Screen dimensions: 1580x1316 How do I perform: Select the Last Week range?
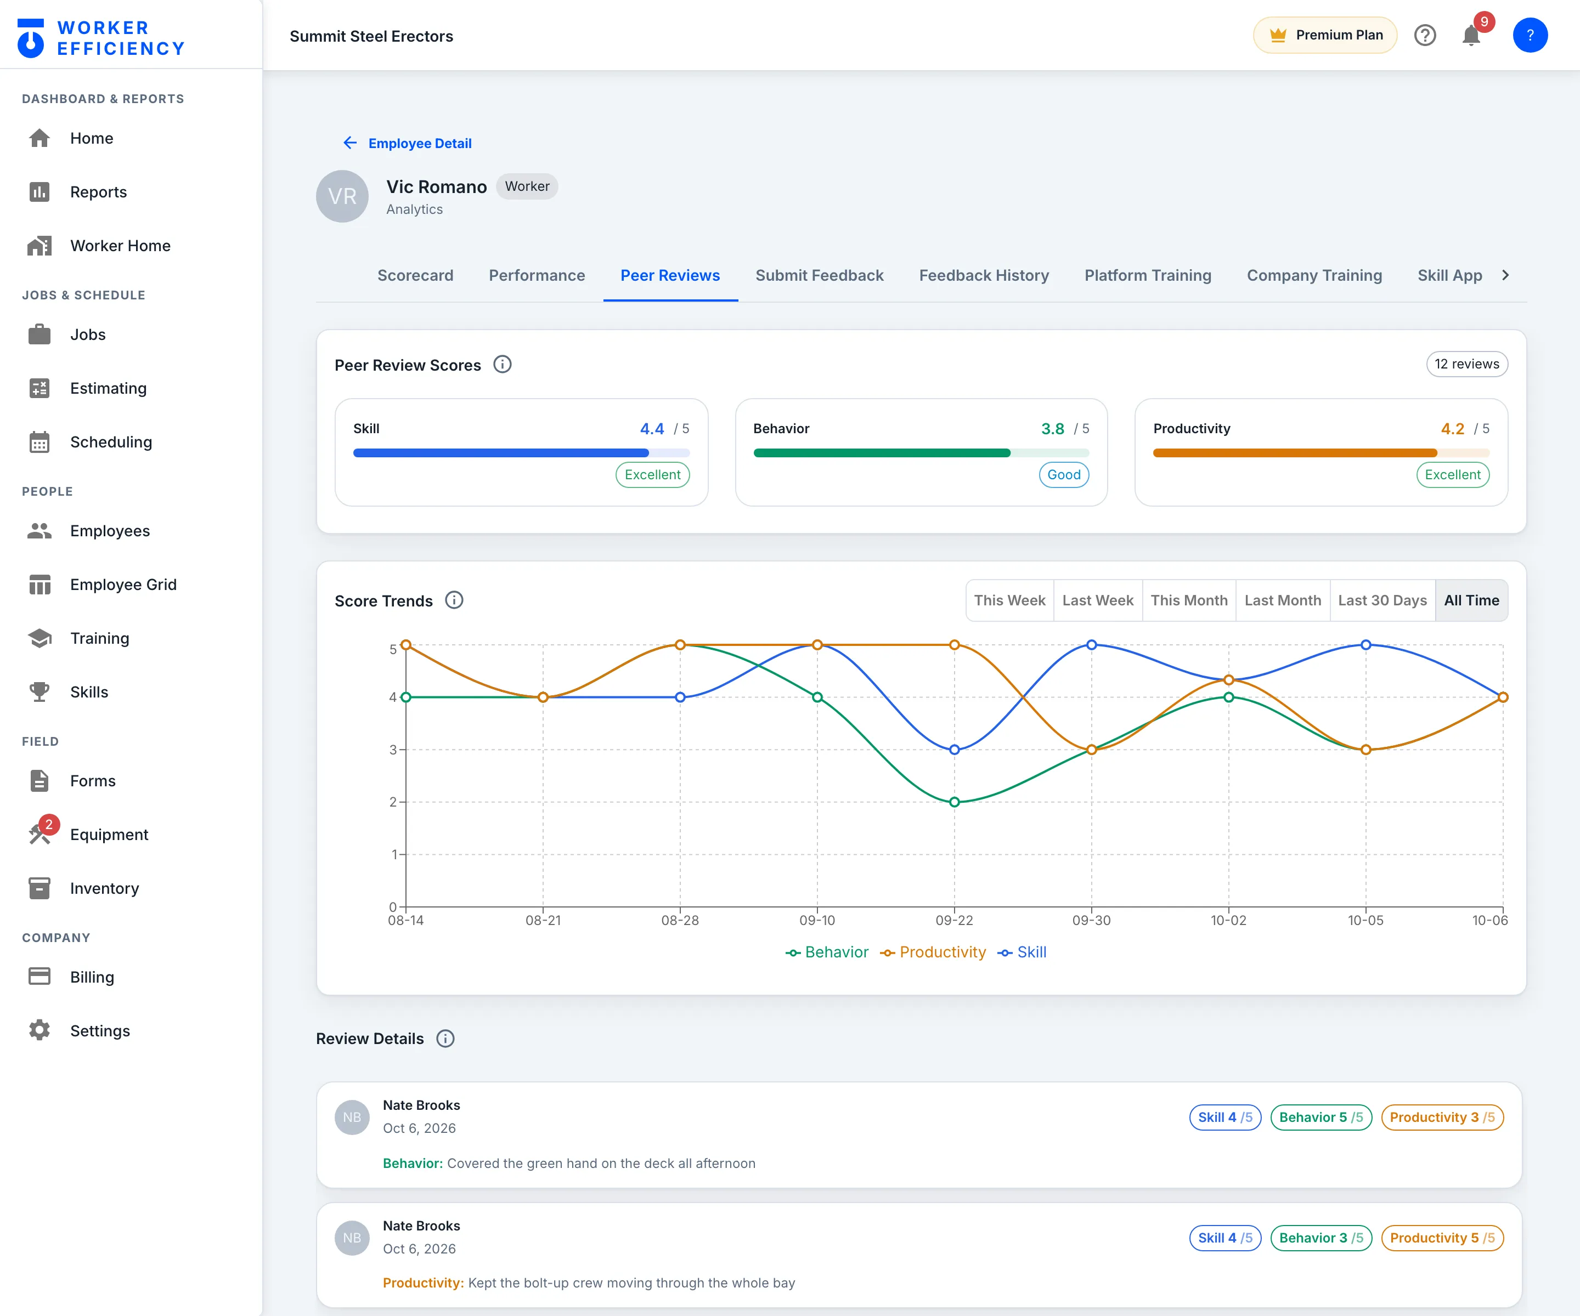point(1098,600)
